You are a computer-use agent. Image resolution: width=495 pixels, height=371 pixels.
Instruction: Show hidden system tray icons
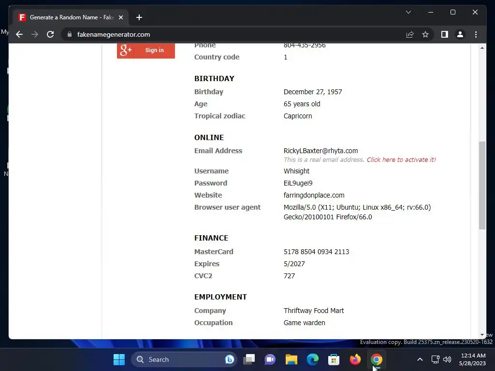[420, 359]
